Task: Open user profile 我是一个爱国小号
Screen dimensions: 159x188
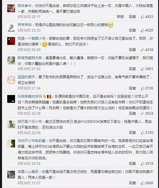Action: pyautogui.click(x=32, y=39)
